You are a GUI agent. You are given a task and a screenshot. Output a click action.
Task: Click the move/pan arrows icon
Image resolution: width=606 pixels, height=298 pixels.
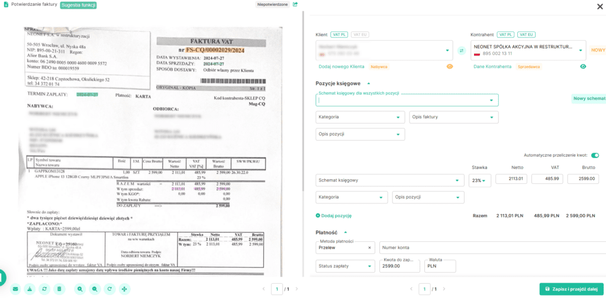(124, 289)
